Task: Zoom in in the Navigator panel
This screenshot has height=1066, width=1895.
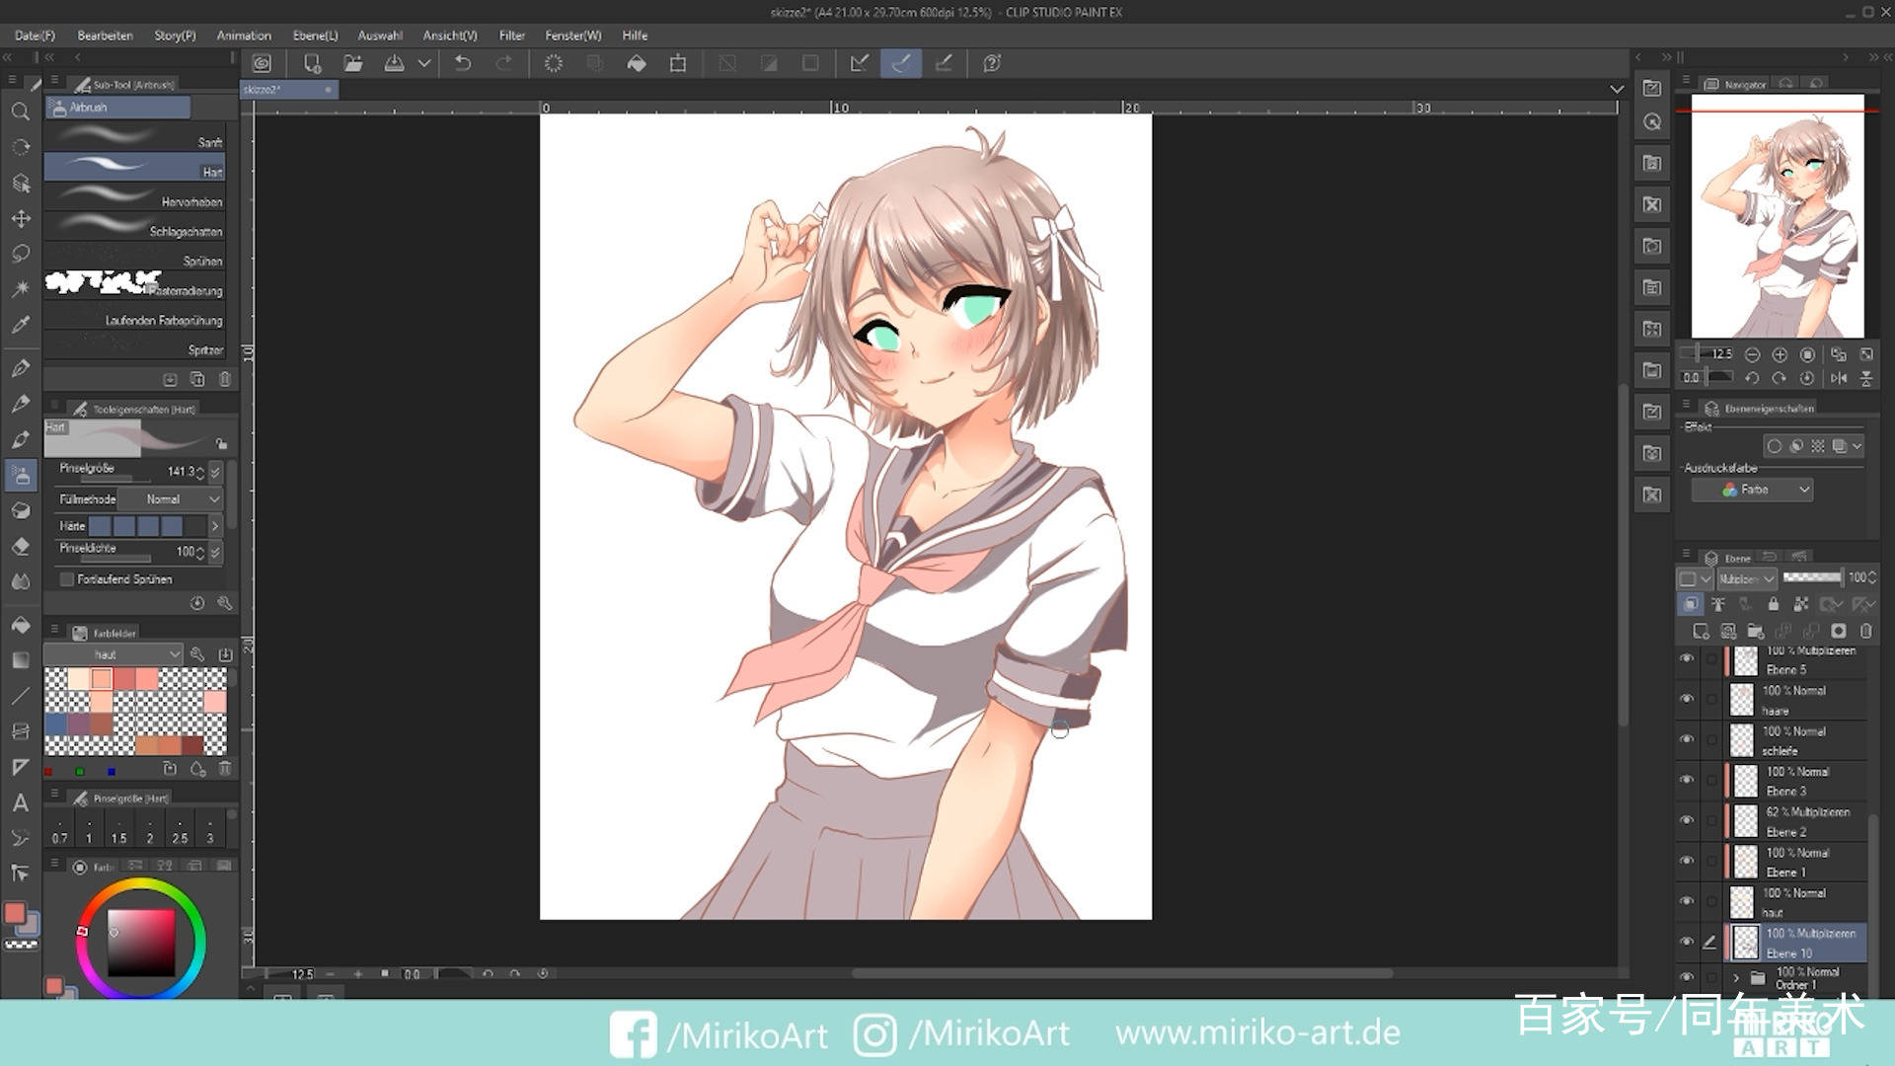Action: click(1780, 354)
